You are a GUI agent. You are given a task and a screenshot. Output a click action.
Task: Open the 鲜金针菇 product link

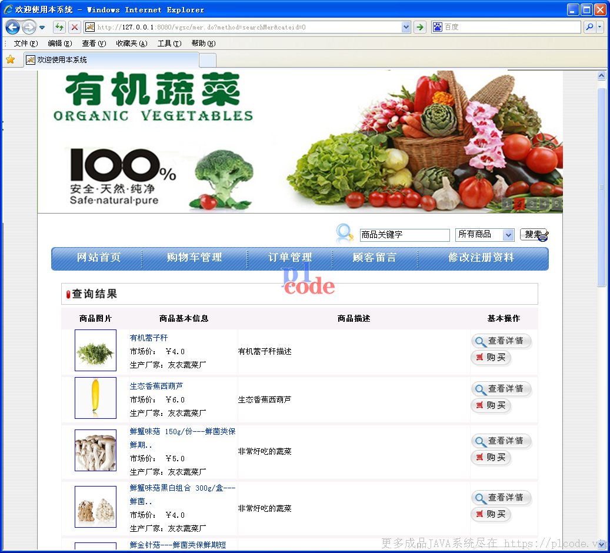coord(178,545)
